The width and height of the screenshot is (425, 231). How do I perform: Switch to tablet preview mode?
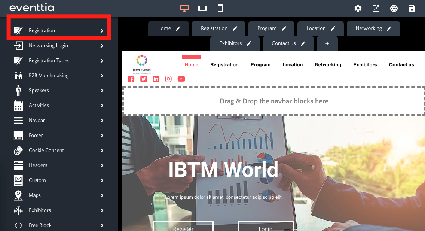[202, 8]
